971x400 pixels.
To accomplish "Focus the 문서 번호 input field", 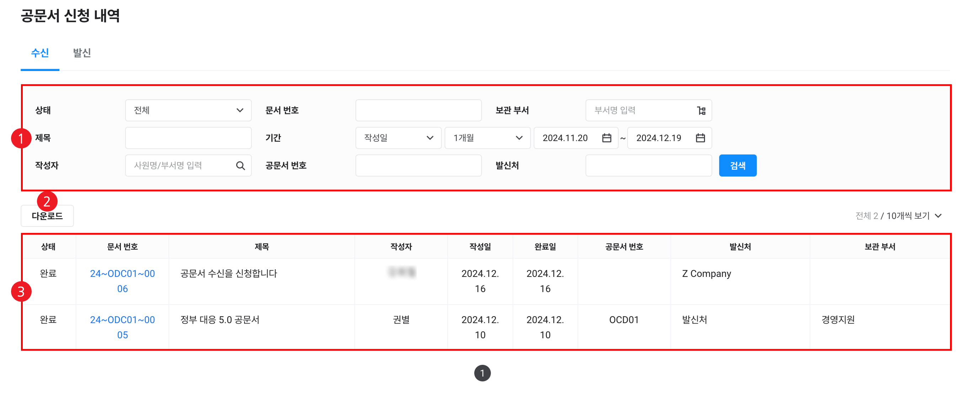I will (x=418, y=111).
